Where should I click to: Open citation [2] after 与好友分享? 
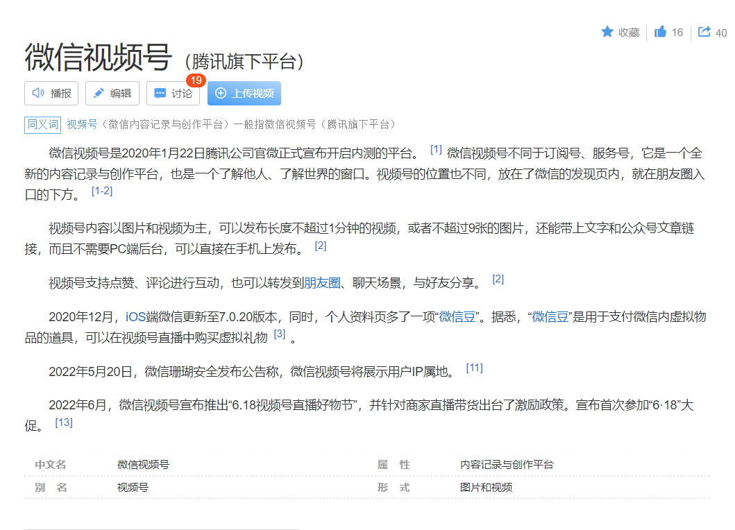click(498, 280)
